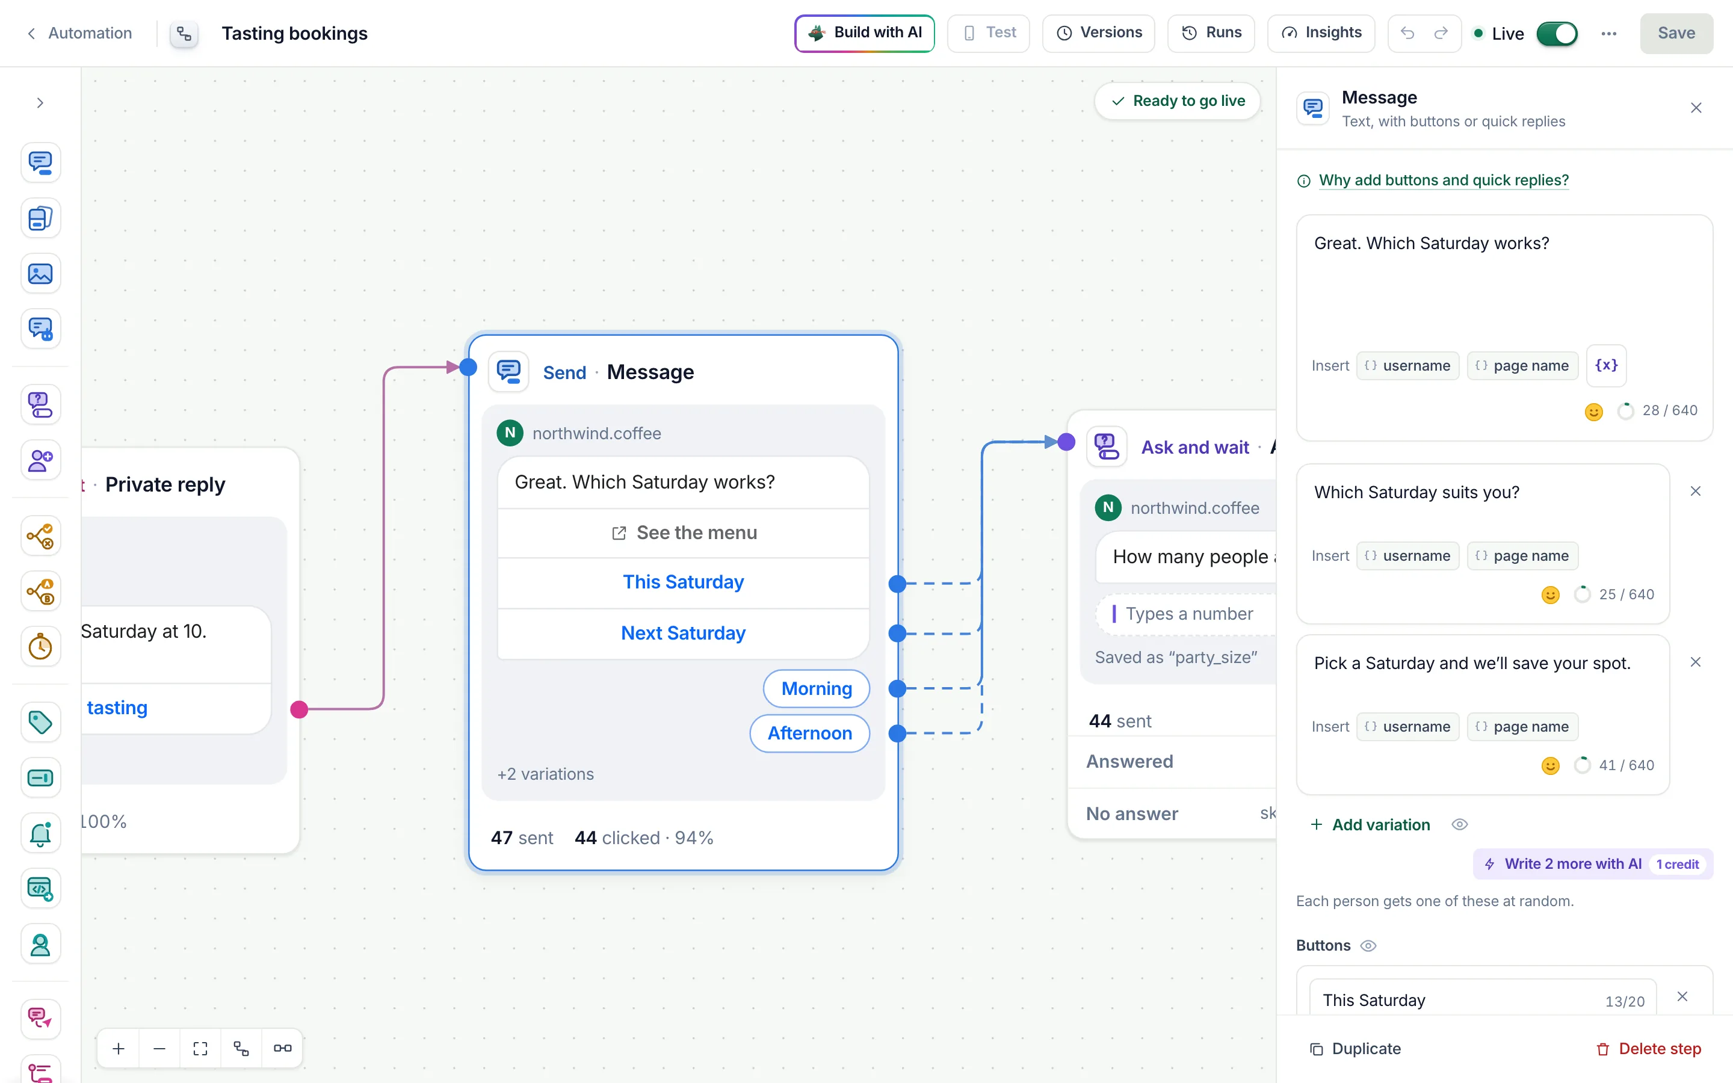Open emoji picker for Pick a Saturday variation
Image resolution: width=1733 pixels, height=1083 pixels.
[1549, 767]
